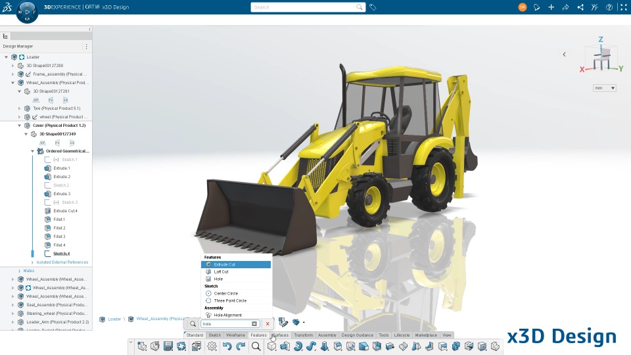Choose Center Circle from Sketch results
The width and height of the screenshot is (631, 355).
pyautogui.click(x=236, y=293)
